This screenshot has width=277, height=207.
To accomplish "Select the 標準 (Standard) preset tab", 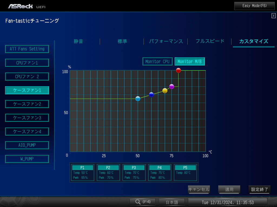I will 122,41.
